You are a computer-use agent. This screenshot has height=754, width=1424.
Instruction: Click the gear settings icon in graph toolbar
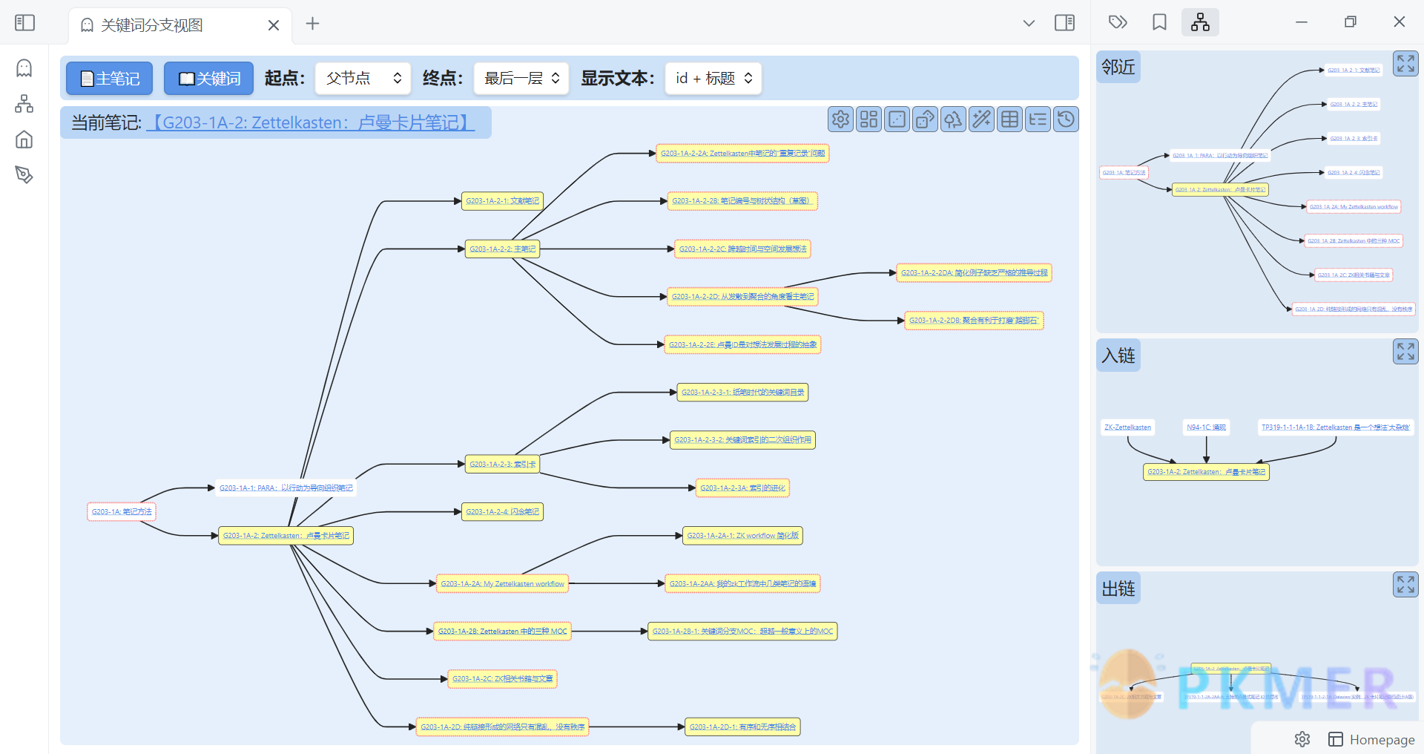click(840, 119)
